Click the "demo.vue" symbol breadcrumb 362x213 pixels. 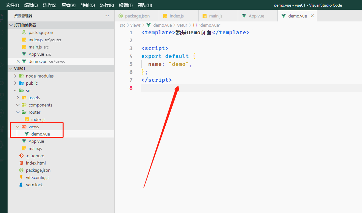click(209, 25)
